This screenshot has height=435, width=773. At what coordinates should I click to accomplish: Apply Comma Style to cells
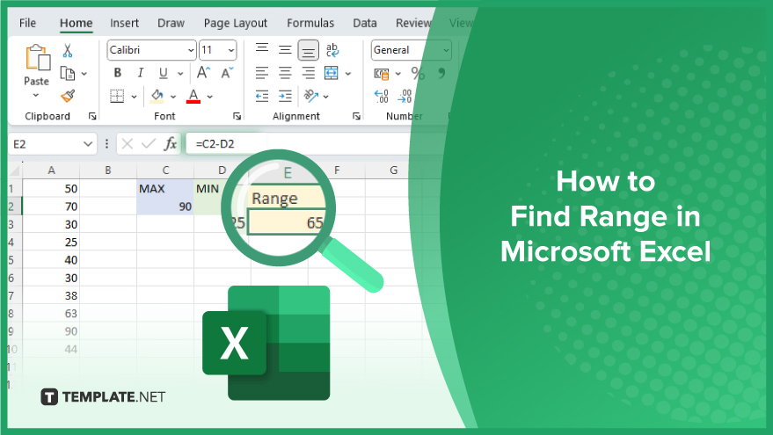click(441, 74)
